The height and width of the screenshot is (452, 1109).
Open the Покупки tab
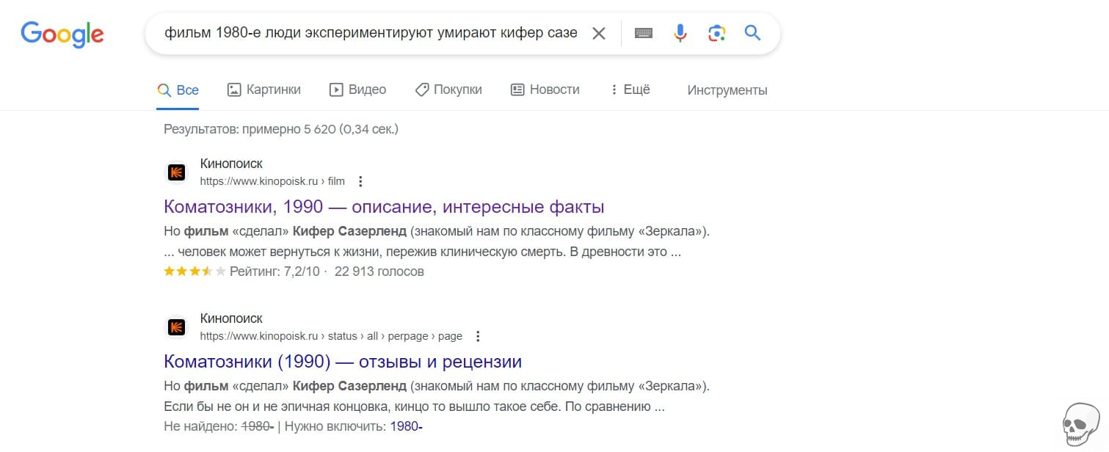click(x=448, y=90)
